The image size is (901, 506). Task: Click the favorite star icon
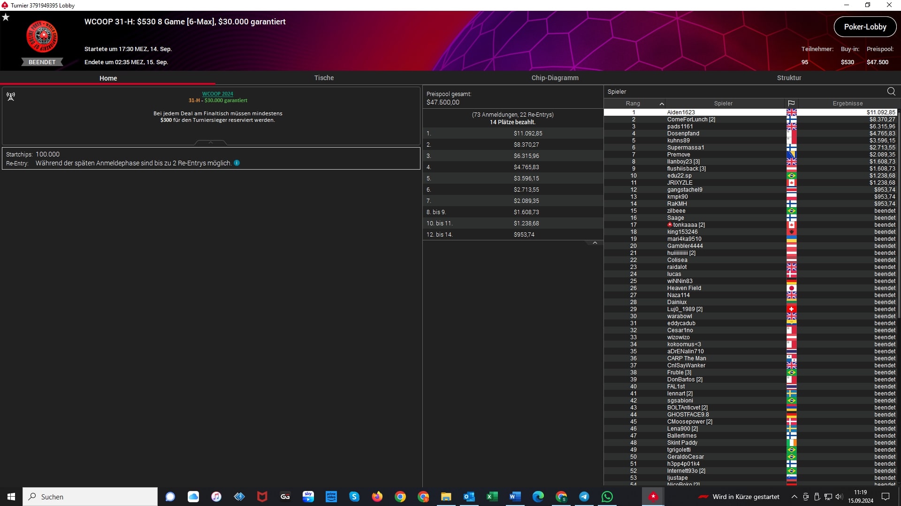point(6,17)
